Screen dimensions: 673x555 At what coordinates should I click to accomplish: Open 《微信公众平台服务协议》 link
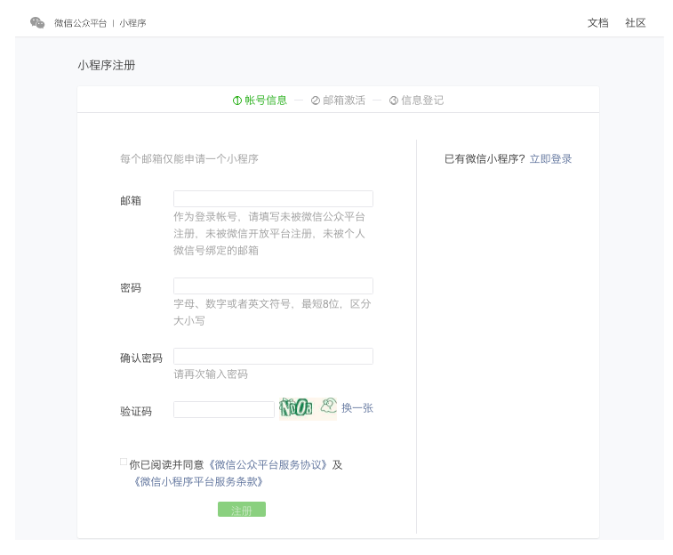point(268,465)
